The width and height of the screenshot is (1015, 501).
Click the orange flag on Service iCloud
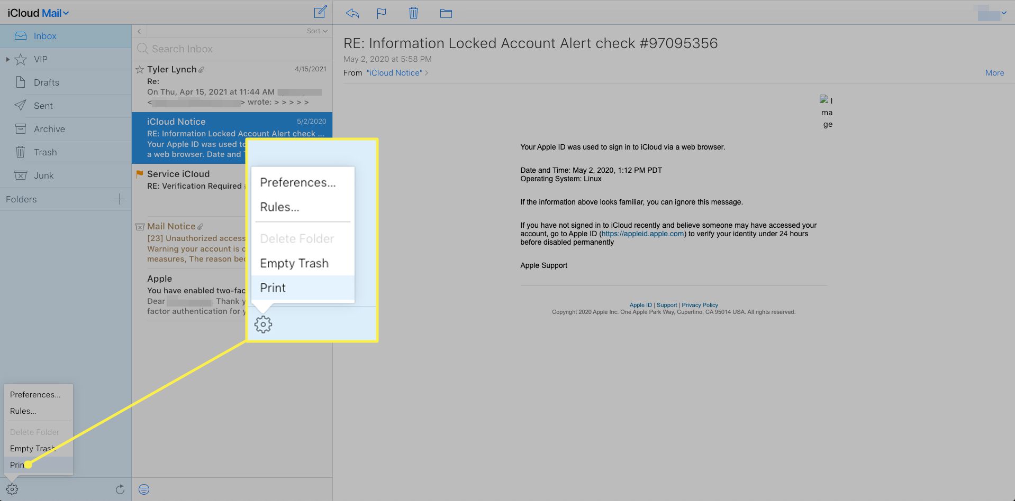pos(140,174)
